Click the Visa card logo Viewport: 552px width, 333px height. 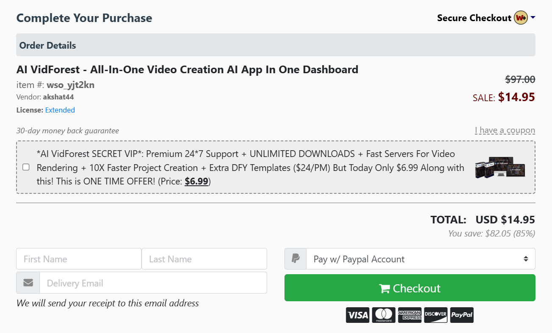[x=358, y=315]
